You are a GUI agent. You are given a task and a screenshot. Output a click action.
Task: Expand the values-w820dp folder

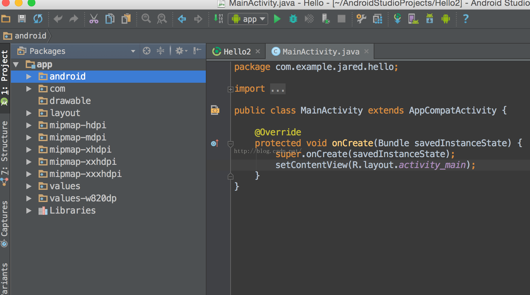click(x=29, y=198)
